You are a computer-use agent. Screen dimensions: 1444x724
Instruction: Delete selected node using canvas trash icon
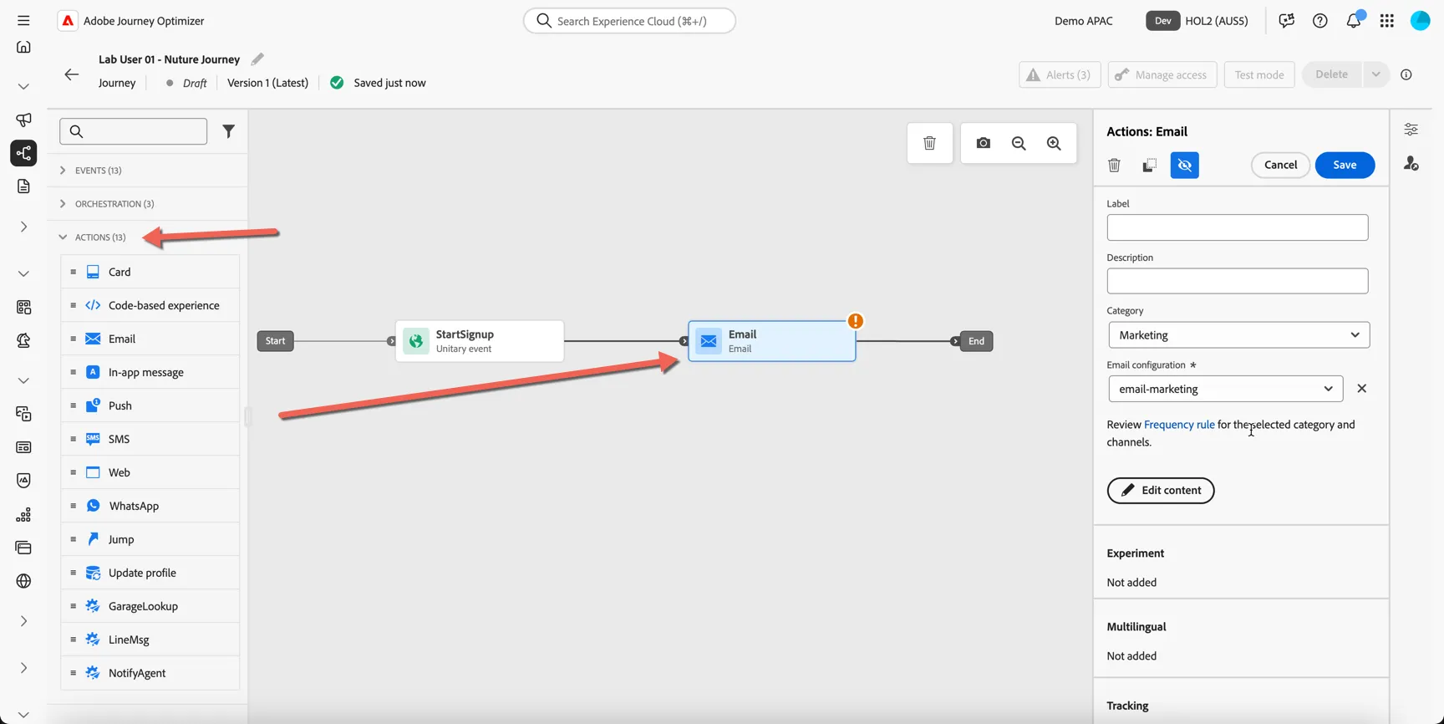(x=929, y=143)
